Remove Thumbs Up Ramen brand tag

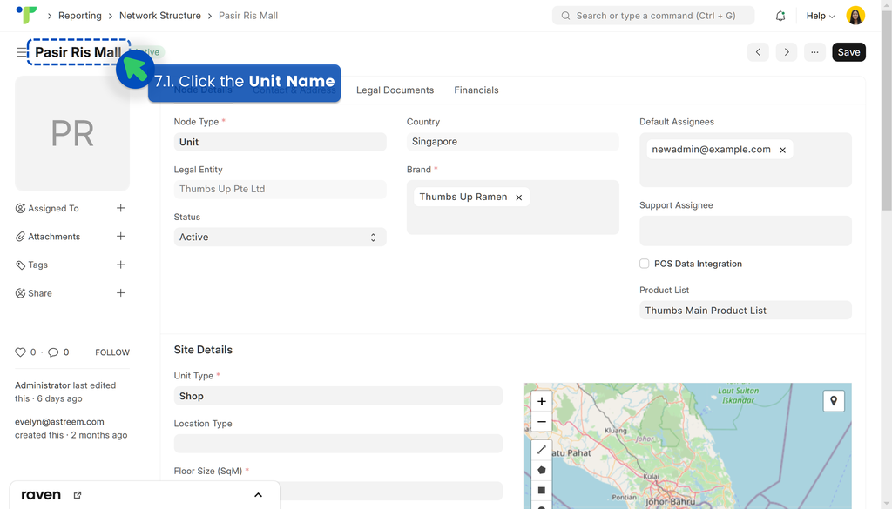point(519,198)
